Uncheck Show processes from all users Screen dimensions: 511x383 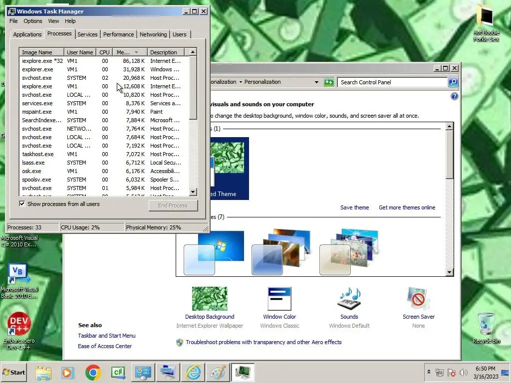pos(22,204)
